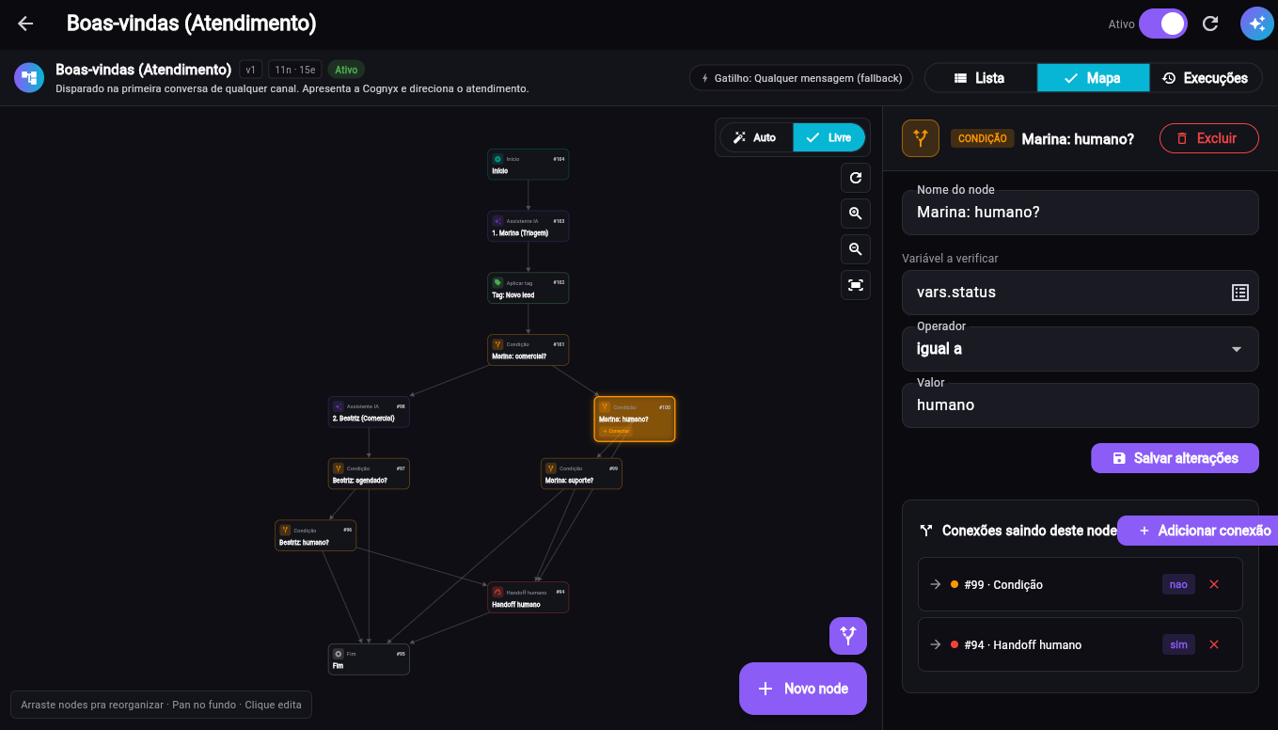Click the nao label on connection #99

[1178, 584]
